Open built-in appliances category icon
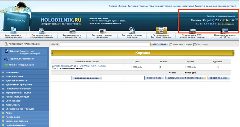240x127 pixels. point(161,30)
